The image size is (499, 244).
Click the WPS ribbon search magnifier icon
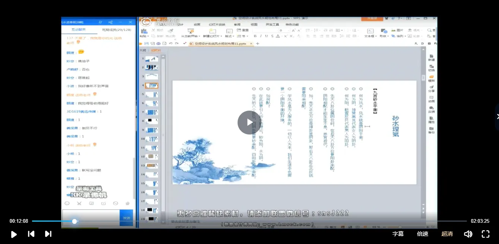(x=429, y=30)
